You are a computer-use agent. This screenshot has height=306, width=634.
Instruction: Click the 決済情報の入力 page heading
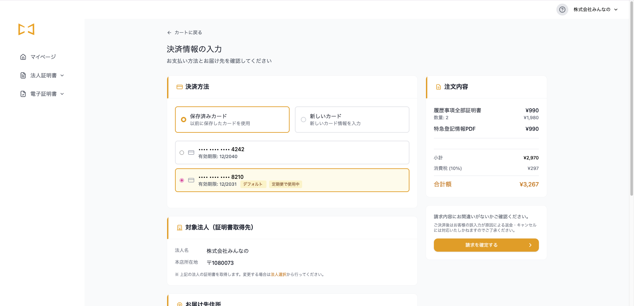194,49
